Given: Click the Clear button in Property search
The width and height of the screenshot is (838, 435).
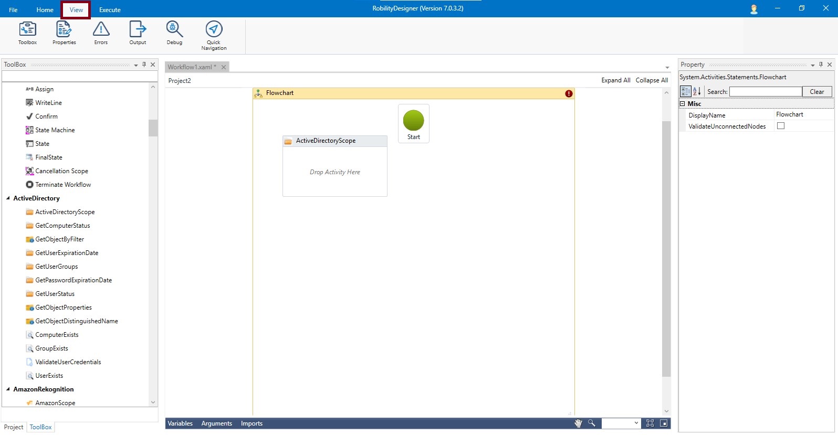Looking at the screenshot, I should click(x=816, y=92).
